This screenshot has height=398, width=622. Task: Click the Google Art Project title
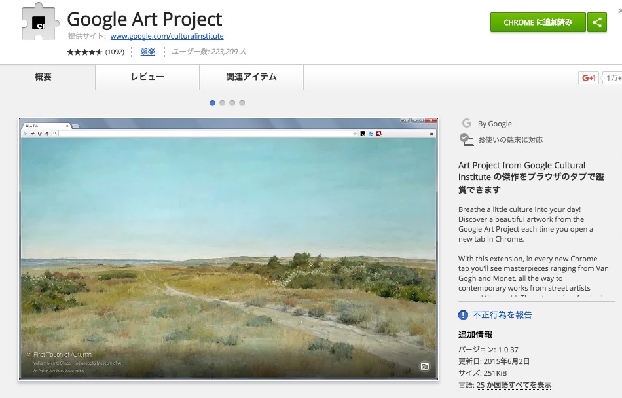(145, 19)
